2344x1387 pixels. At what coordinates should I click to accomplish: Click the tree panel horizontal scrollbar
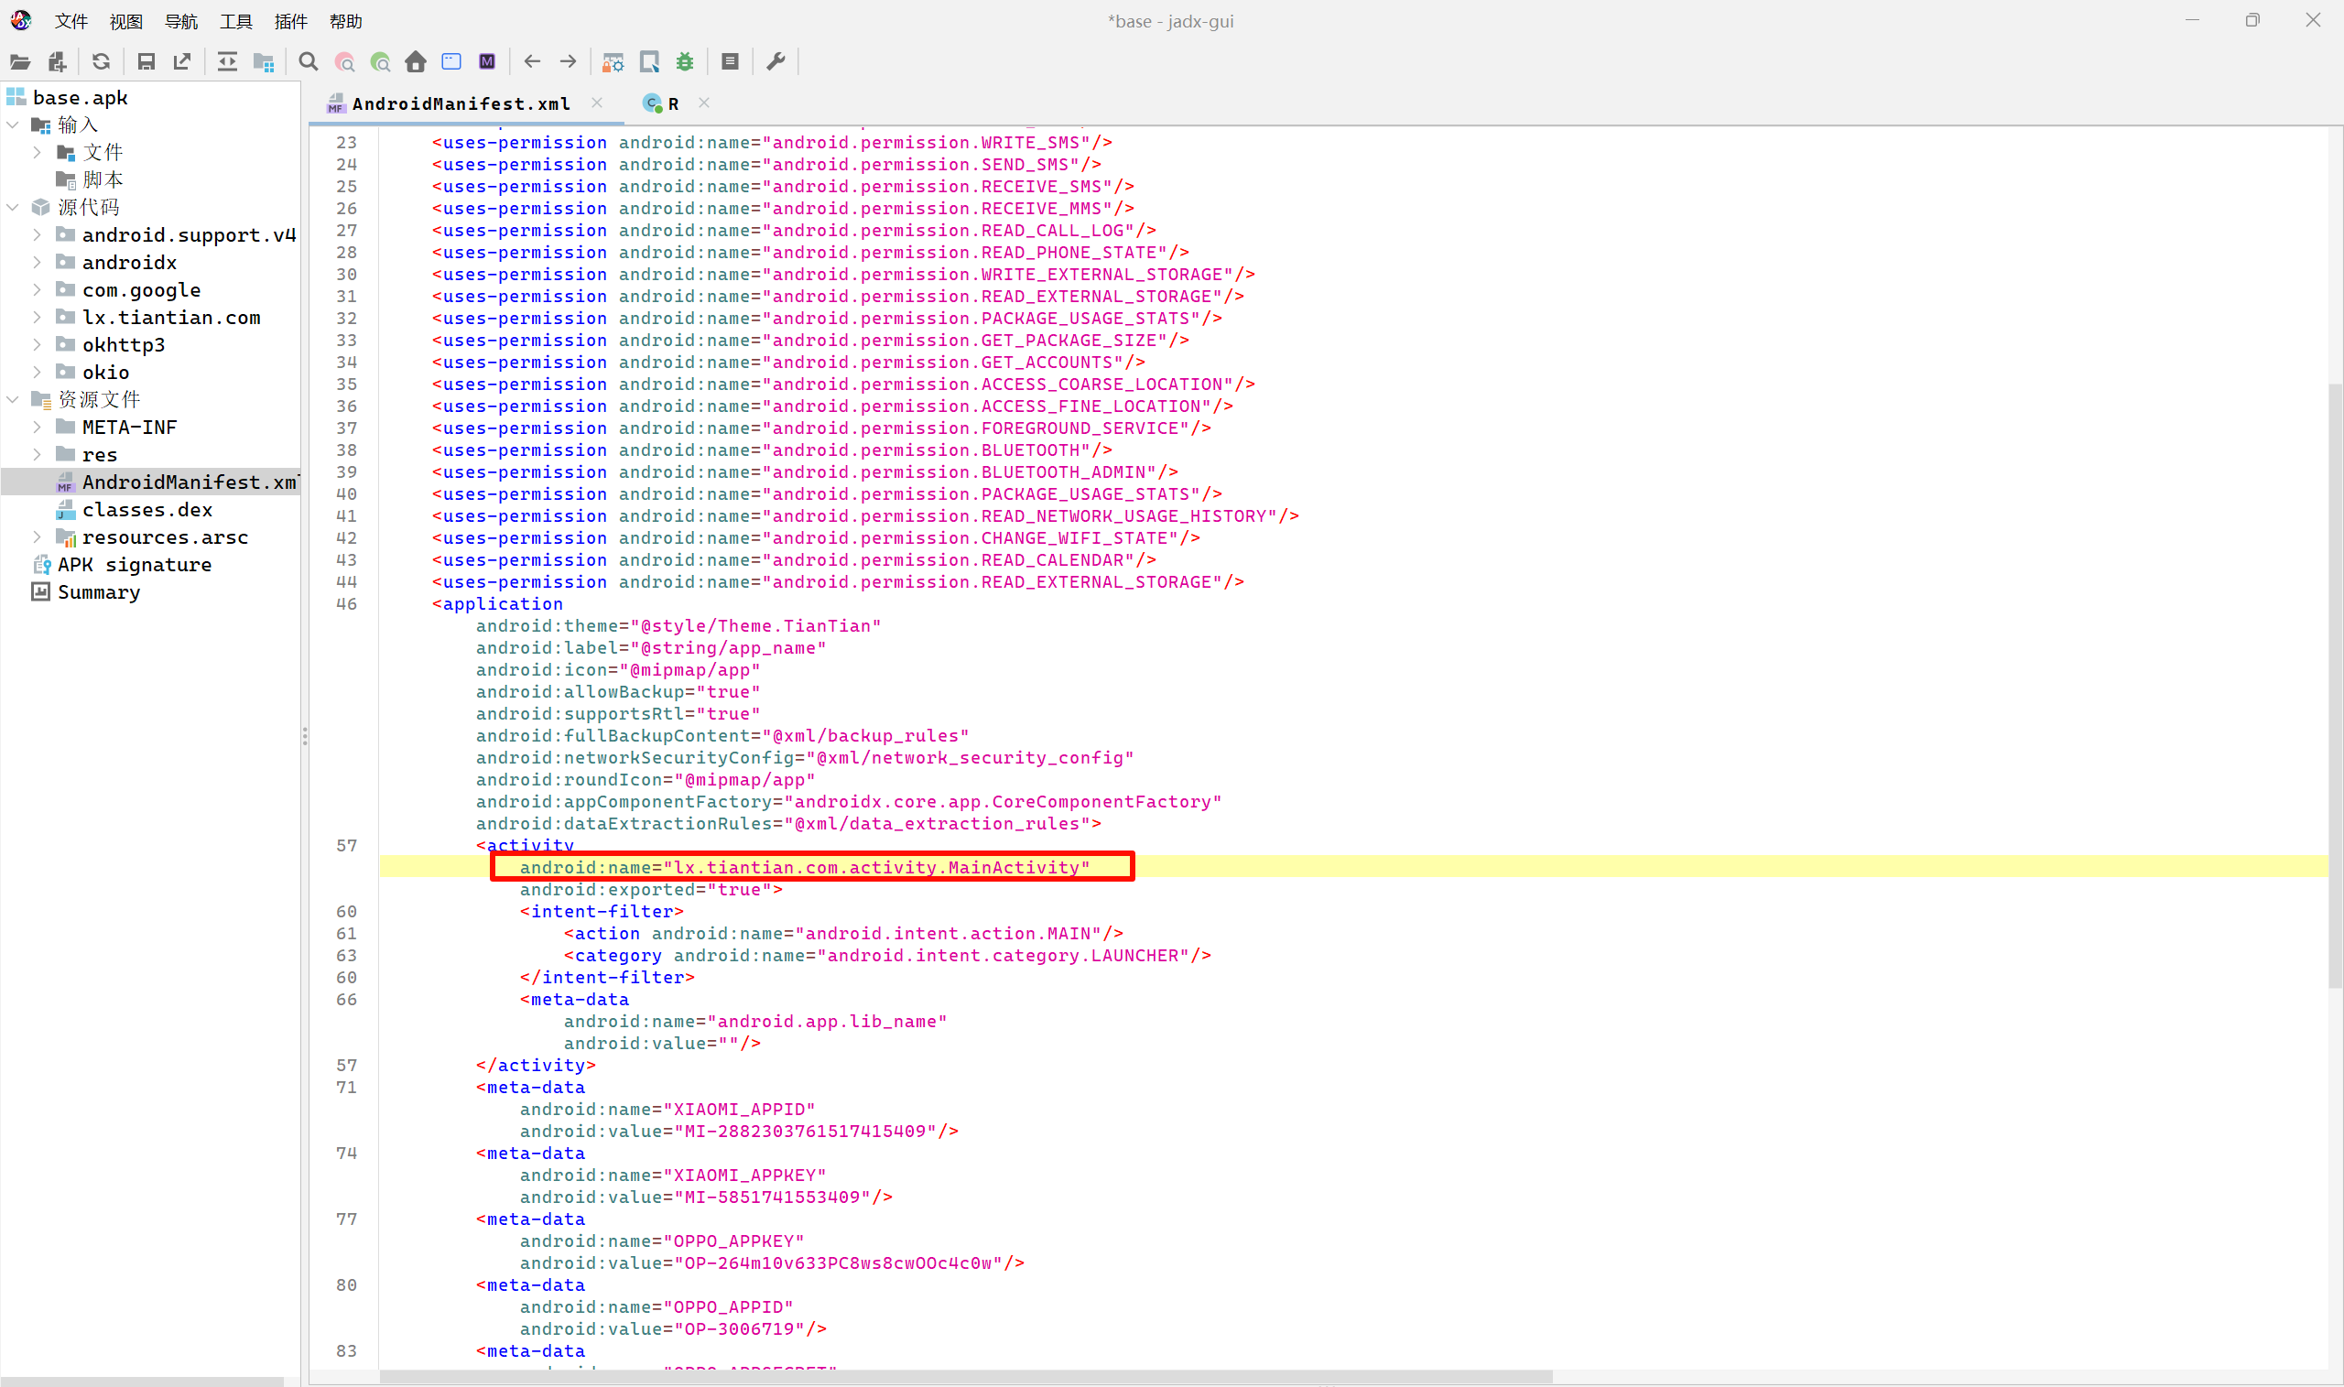(x=142, y=1382)
